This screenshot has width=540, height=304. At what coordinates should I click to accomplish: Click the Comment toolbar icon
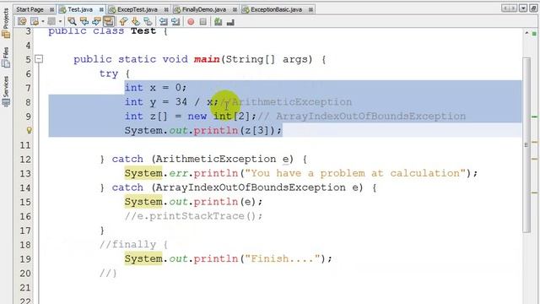(x=218, y=22)
